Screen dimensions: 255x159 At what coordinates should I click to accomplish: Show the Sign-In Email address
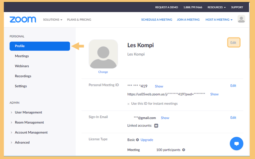[x=165, y=118]
